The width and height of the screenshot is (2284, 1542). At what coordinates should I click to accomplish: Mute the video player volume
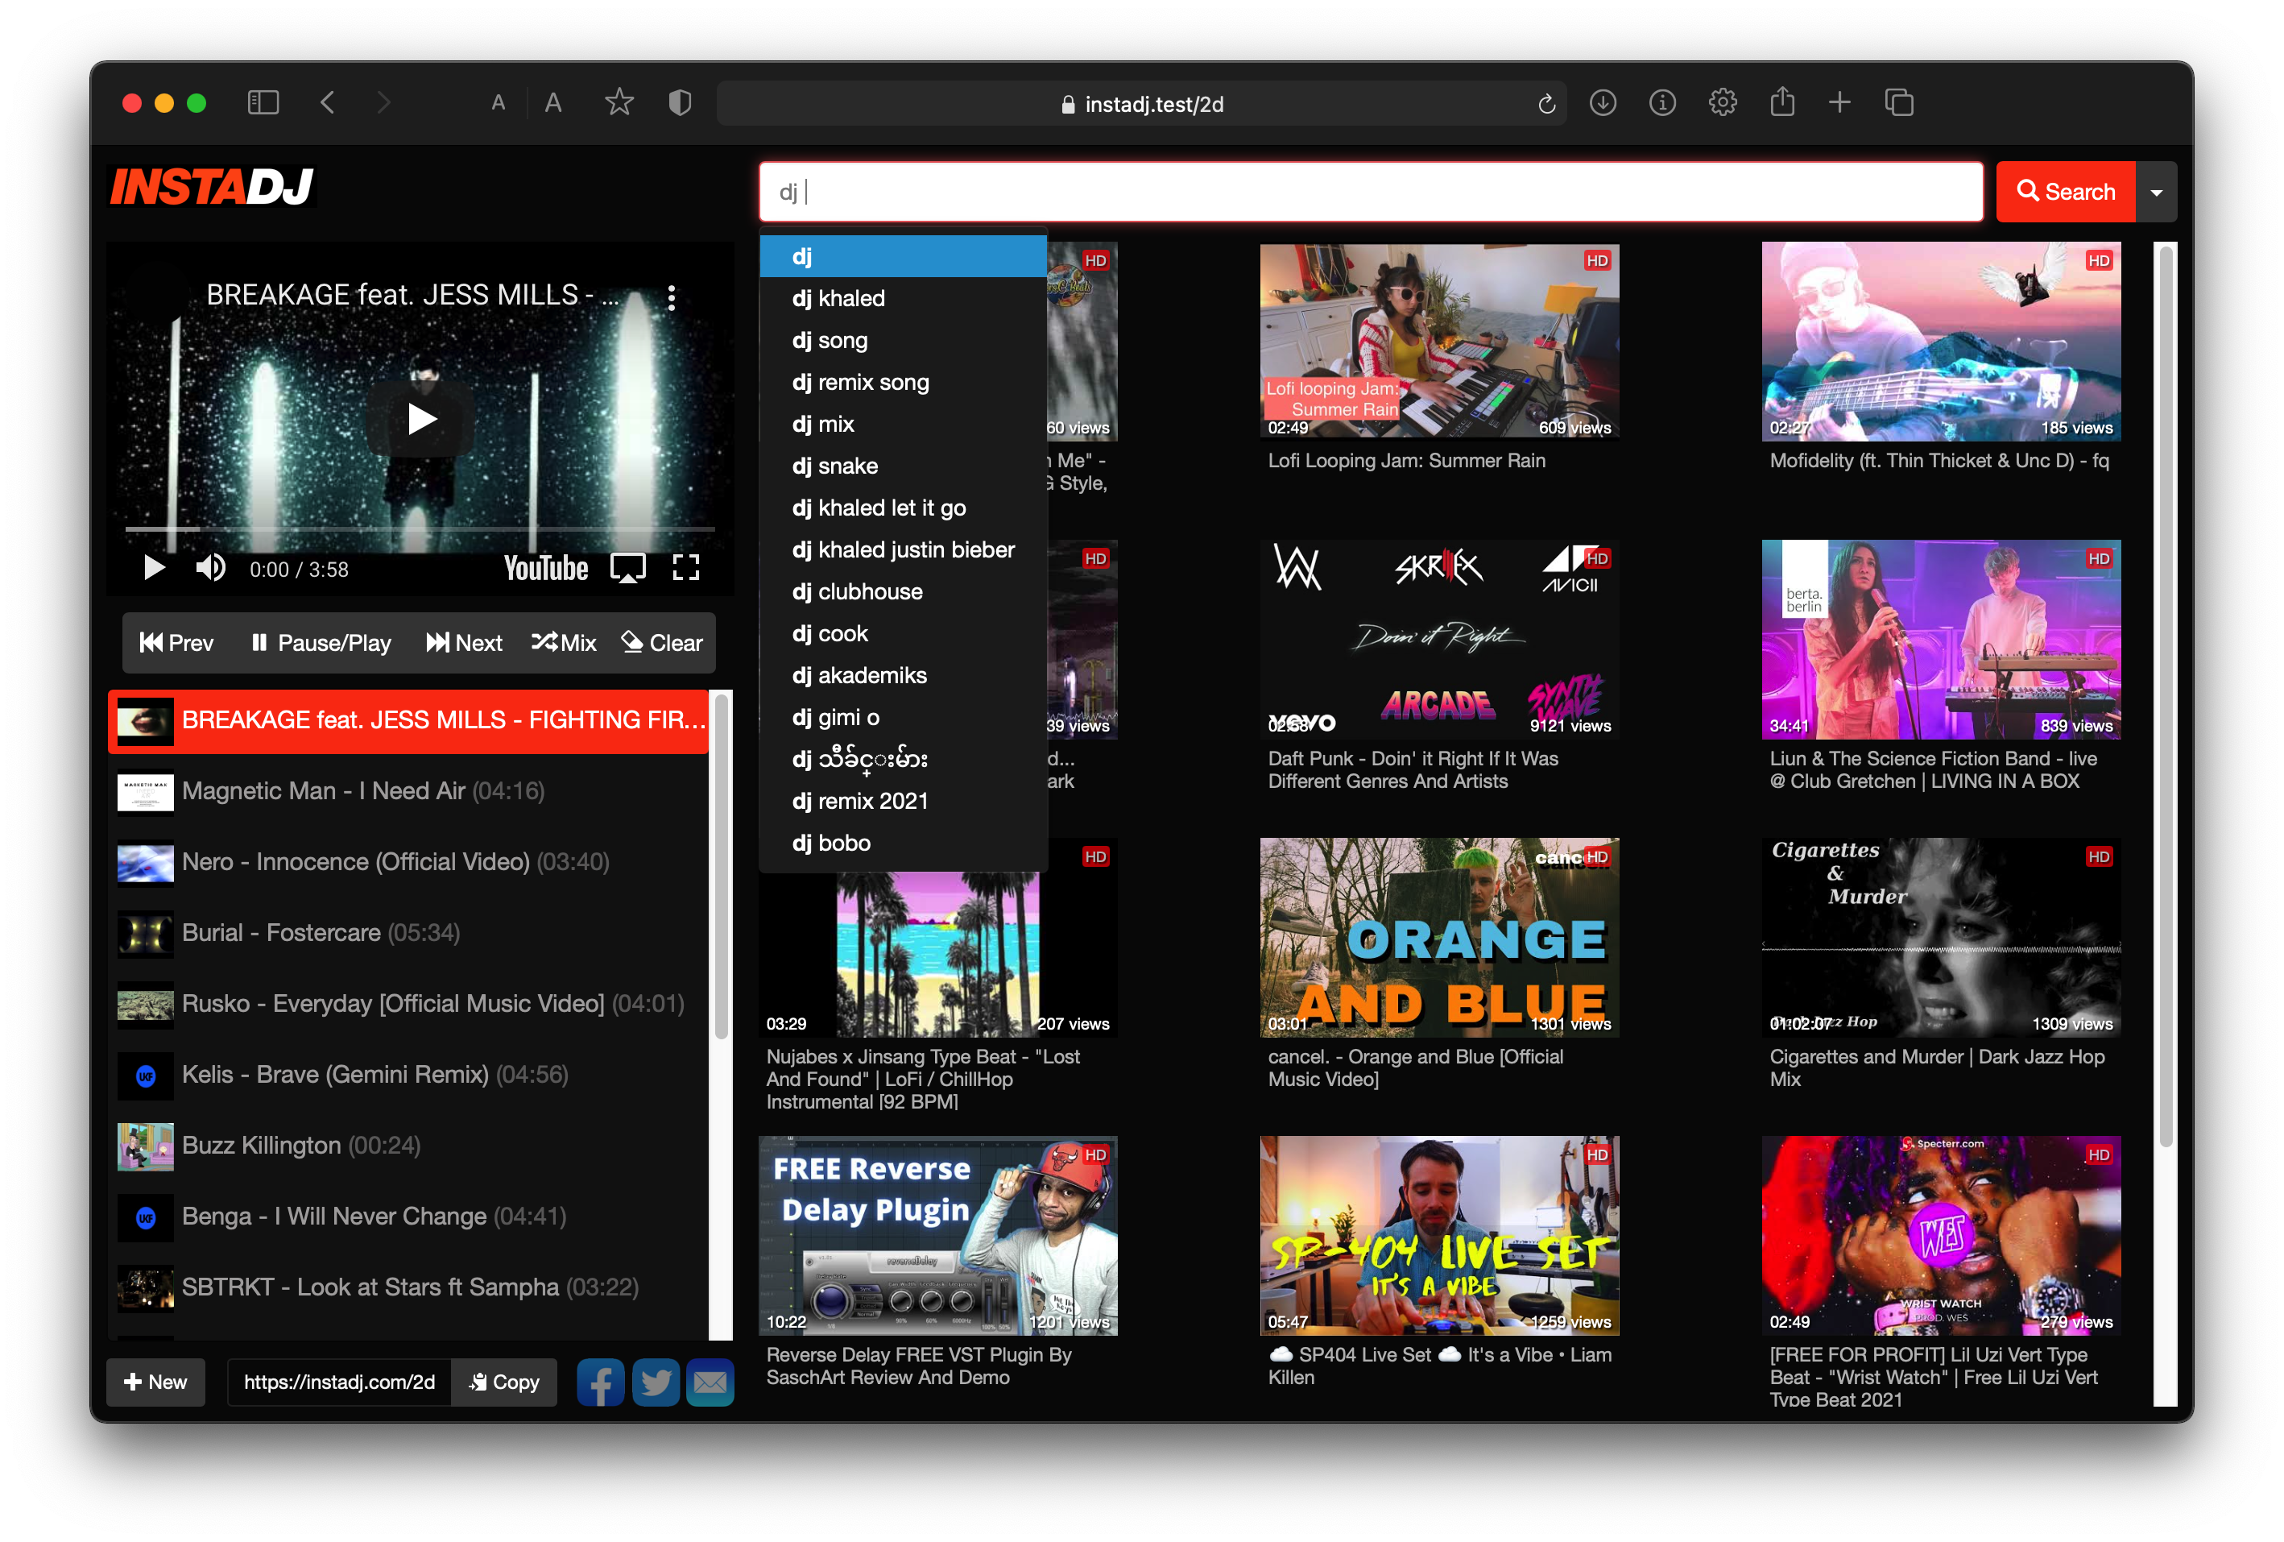[x=210, y=567]
